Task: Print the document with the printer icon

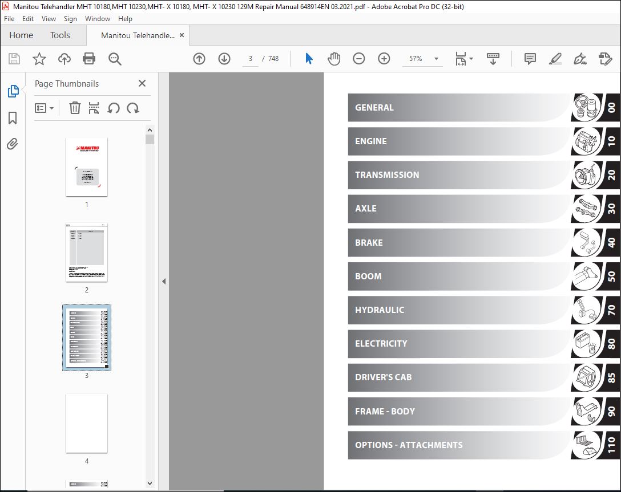Action: click(x=88, y=59)
